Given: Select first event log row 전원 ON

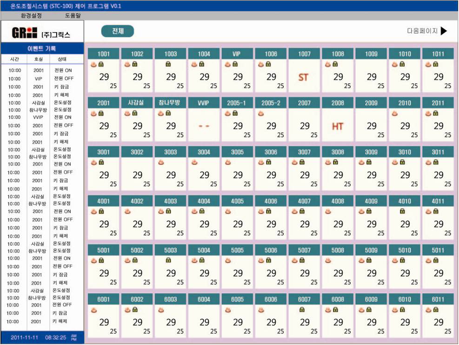Looking at the screenshot, I should [x=42, y=70].
